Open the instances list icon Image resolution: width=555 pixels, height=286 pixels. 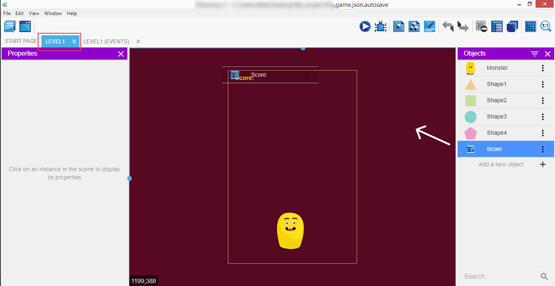497,27
